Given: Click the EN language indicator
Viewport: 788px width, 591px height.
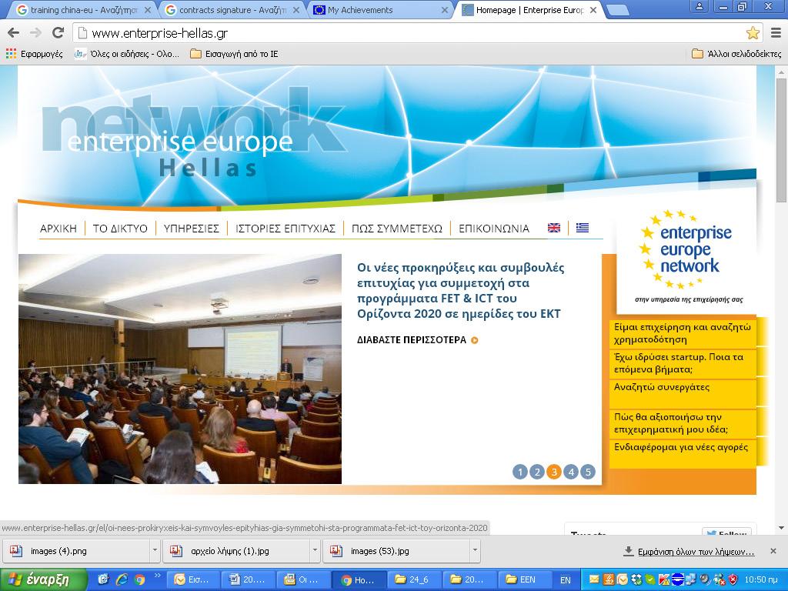Looking at the screenshot, I should 566,580.
